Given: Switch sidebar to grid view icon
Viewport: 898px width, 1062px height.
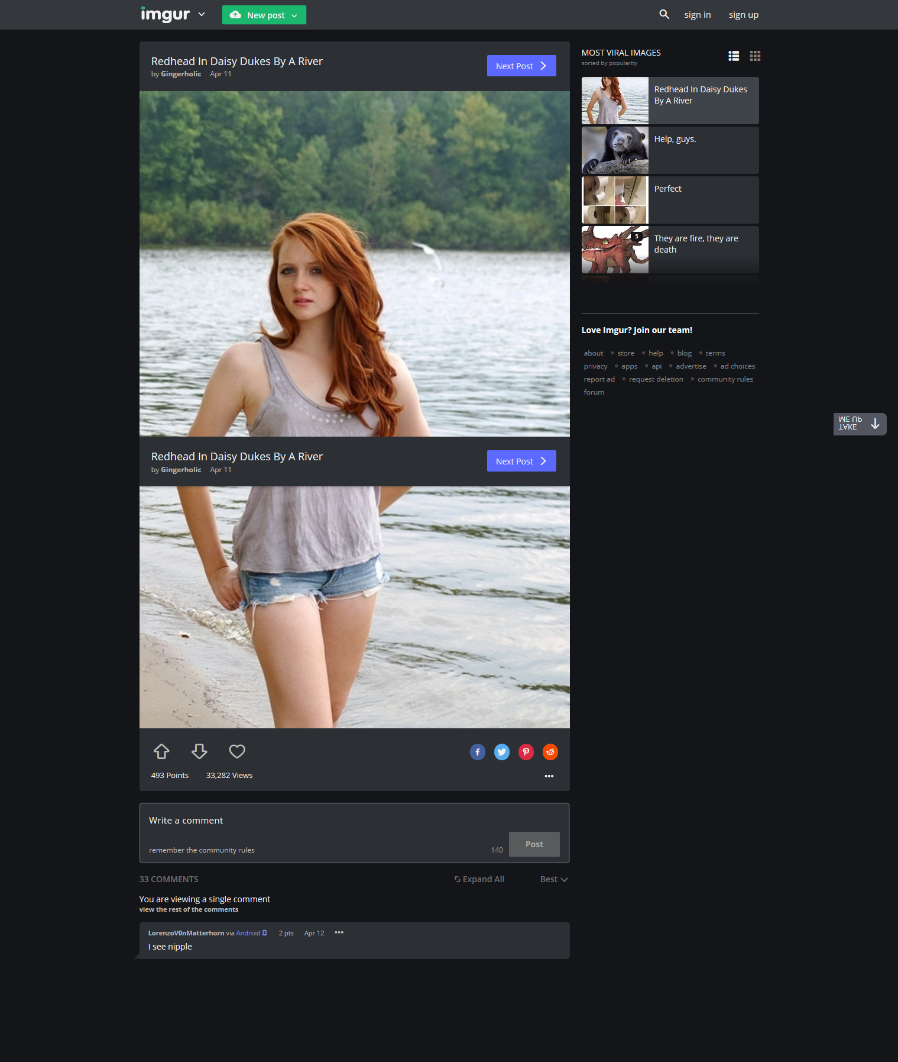Looking at the screenshot, I should [x=755, y=56].
